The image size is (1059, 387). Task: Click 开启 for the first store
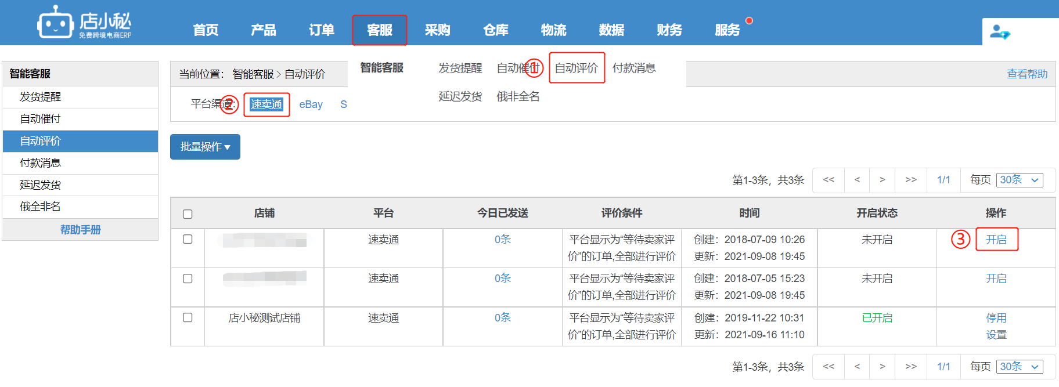coord(996,240)
